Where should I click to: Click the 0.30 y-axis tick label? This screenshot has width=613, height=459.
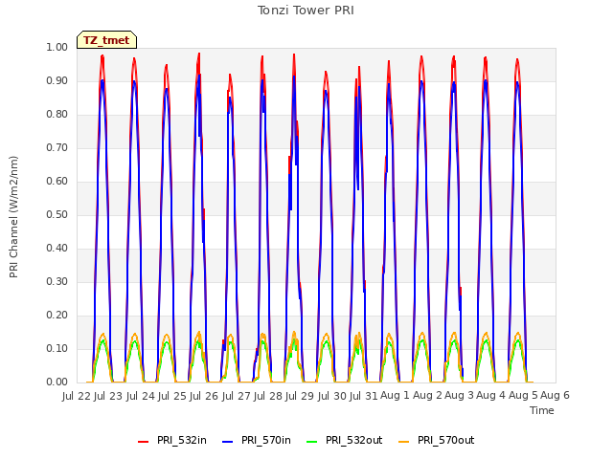[x=57, y=282]
